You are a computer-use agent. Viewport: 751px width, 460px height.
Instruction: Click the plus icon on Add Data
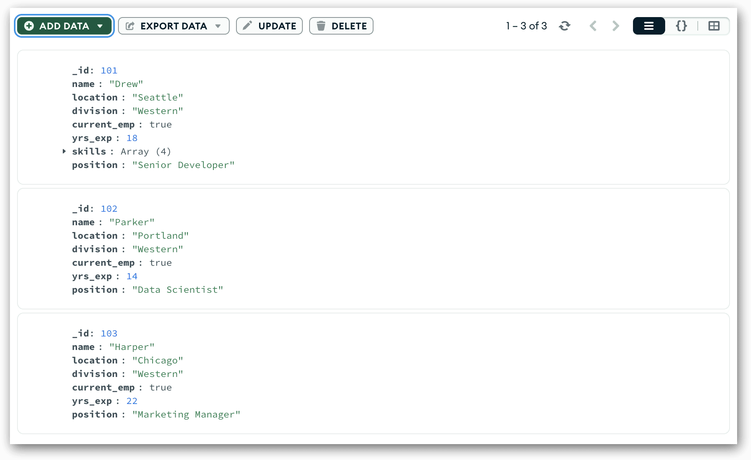[29, 26]
